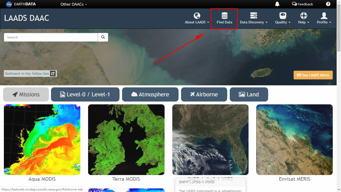This screenshot has width=341, height=192.
Task: Click the LAADS DAAC site title
Action: [x=27, y=18]
